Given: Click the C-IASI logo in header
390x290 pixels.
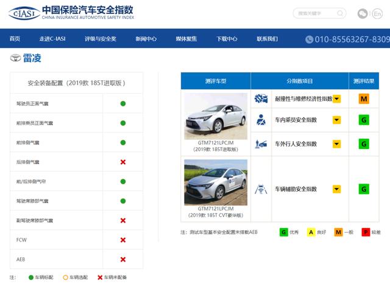Looking at the screenshot, I should tap(24, 13).
